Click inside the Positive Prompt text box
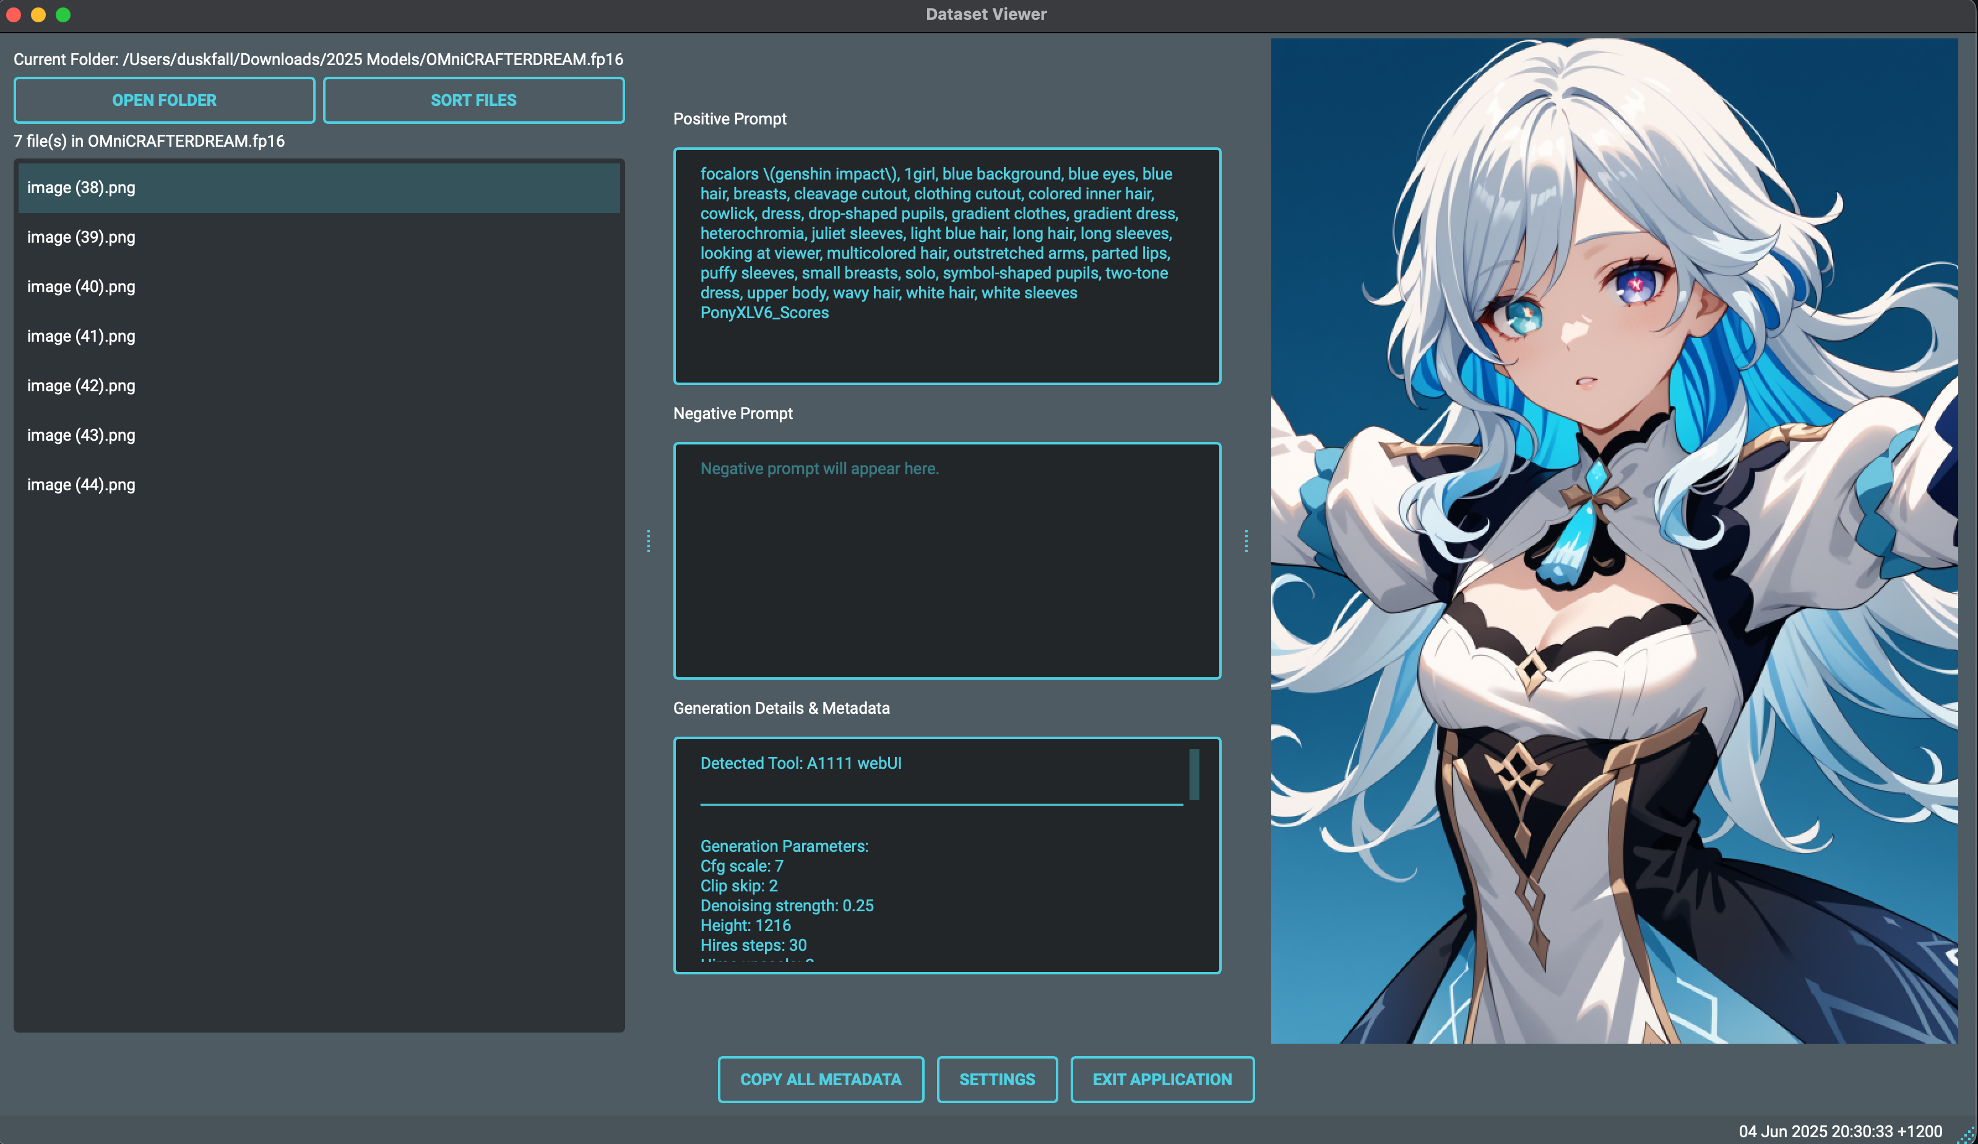Screen dimensions: 1978x1144 point(947,345)
